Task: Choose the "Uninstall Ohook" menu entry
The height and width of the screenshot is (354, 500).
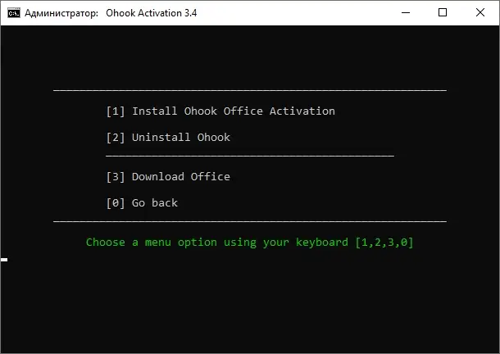Action: 180,138
